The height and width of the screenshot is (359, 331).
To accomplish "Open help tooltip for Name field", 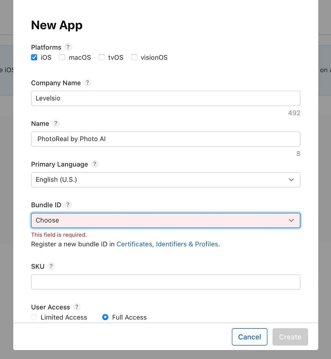I will click(55, 123).
